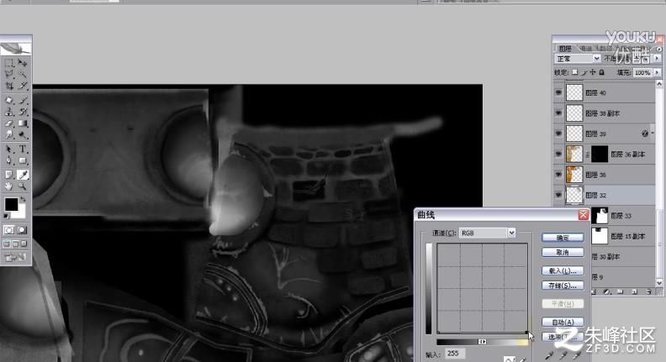This screenshot has height=362, width=666.
Task: Select the Healing Brush tool
Action: [9, 100]
